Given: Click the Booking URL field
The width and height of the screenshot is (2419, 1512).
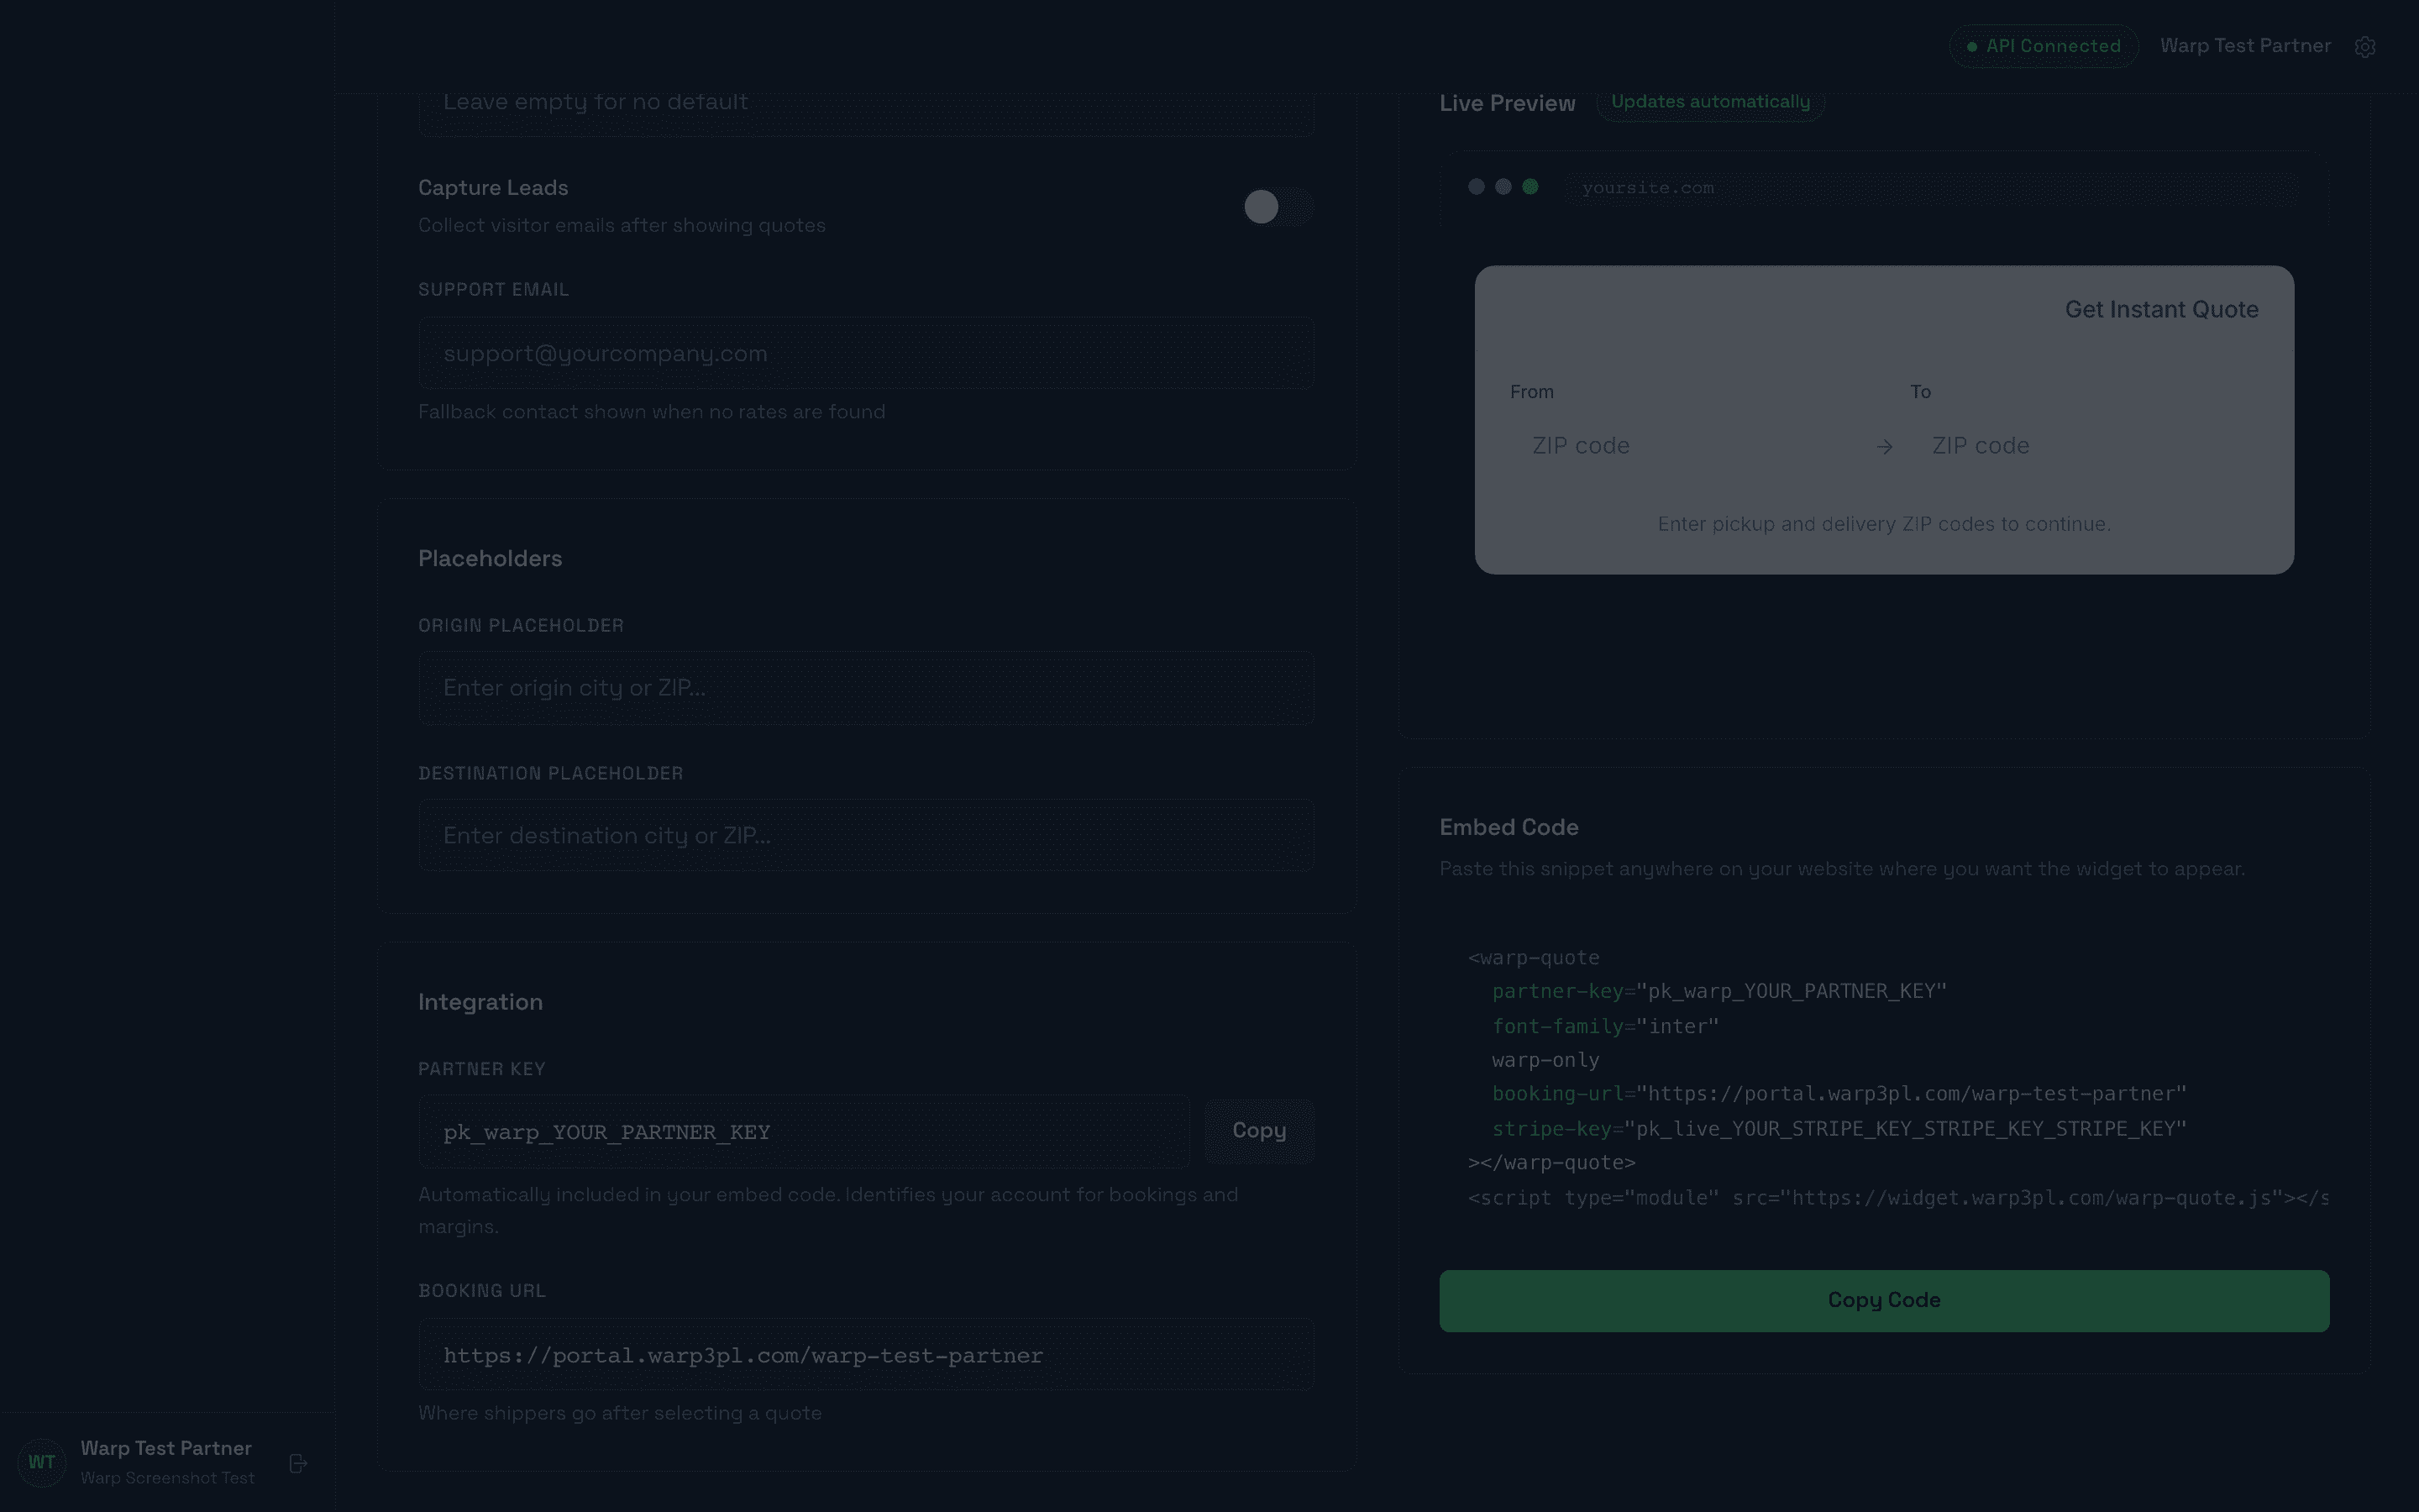Looking at the screenshot, I should click(x=866, y=1355).
